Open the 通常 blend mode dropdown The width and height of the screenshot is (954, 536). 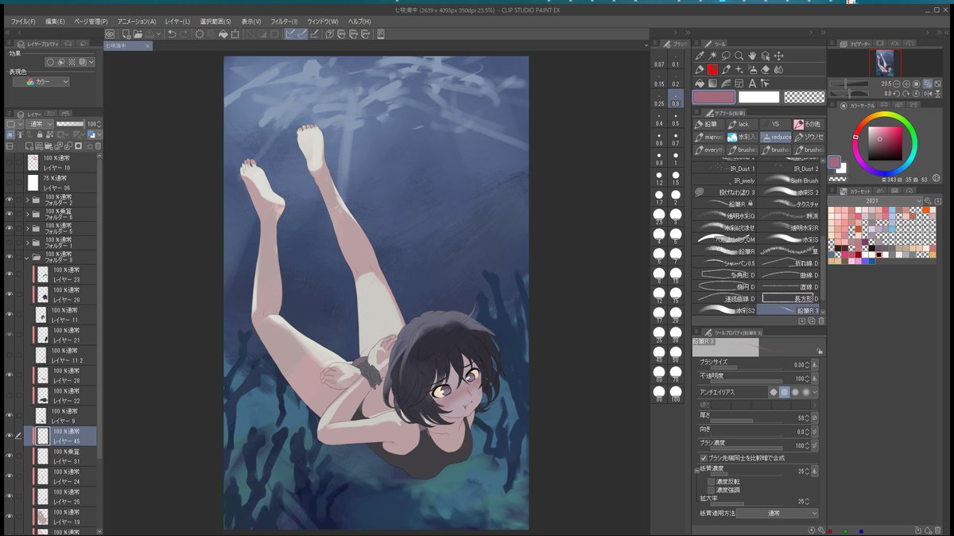pos(41,124)
